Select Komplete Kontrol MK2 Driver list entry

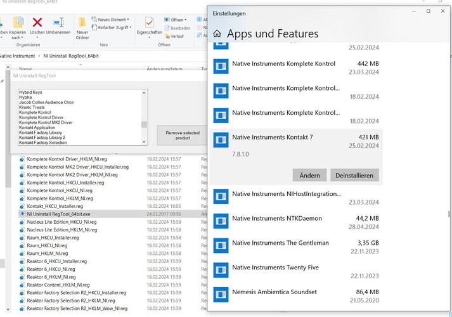tap(46, 122)
